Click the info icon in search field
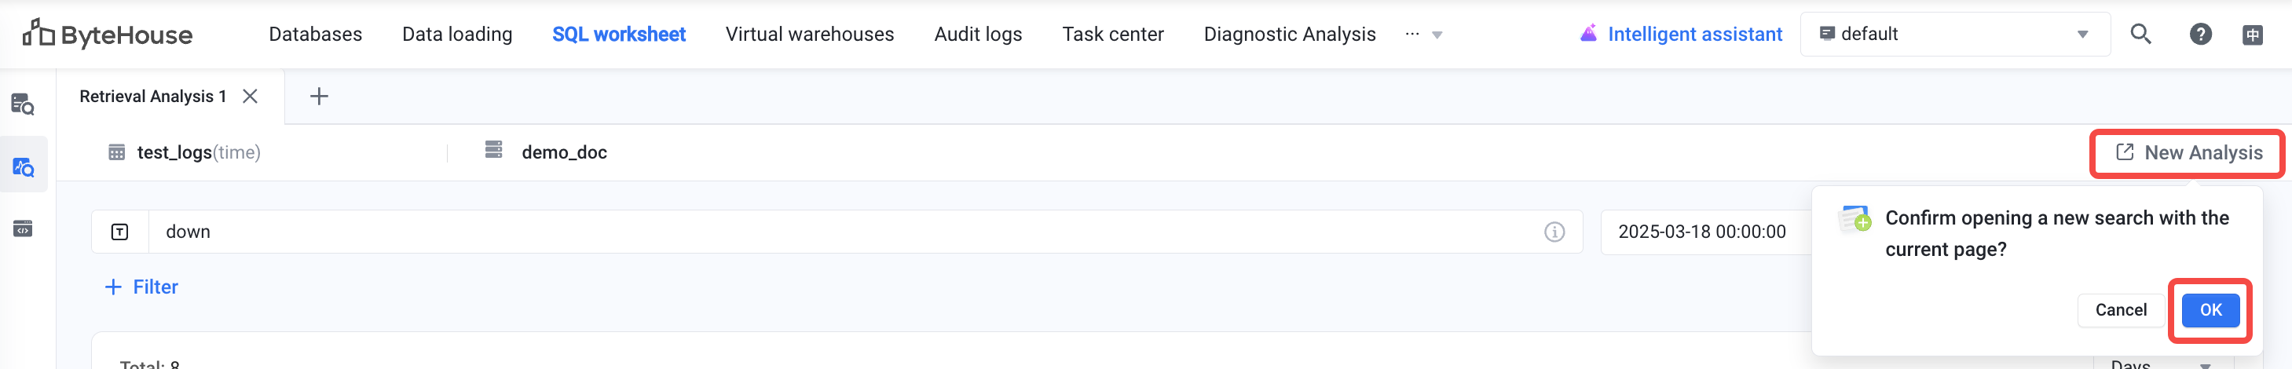This screenshot has height=369, width=2292. 1554,232
